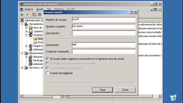The width and height of the screenshot is (183, 103).
Task: Click the Administración de equipos title bar icon
Action: (x=21, y=4)
